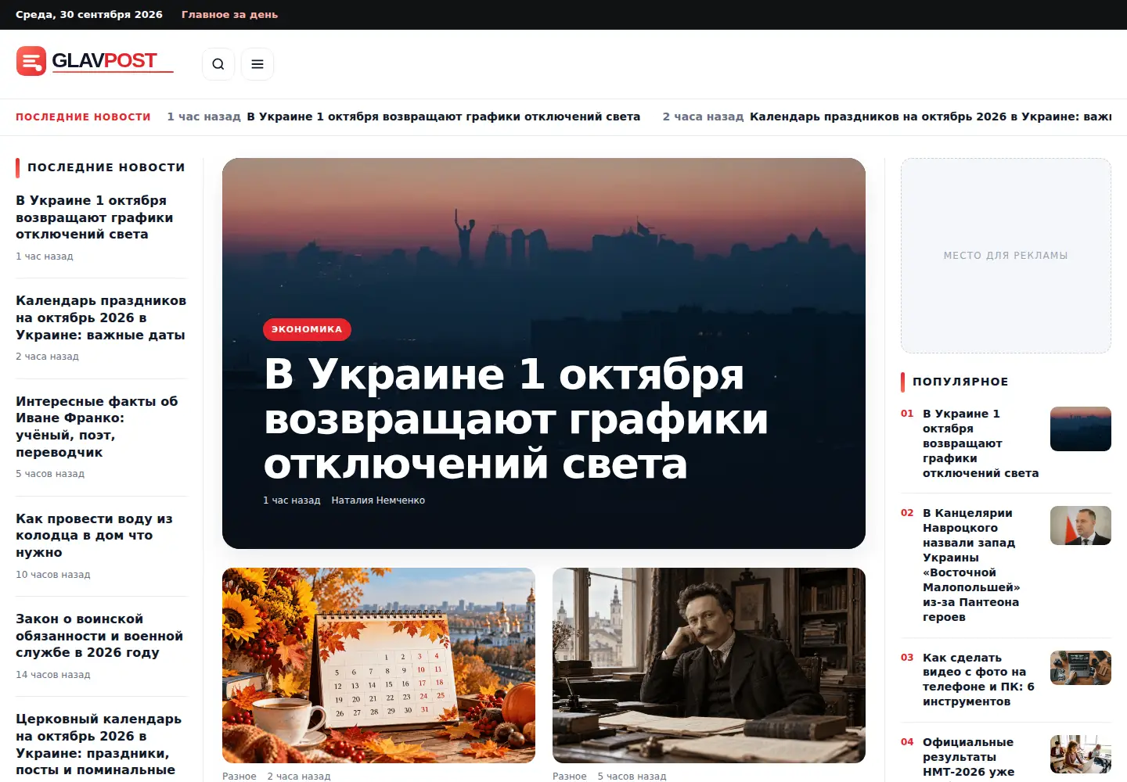This screenshot has height=782, width=1127.
Task: Click '14 часов назад' timestamp in left sidebar
Action: 53,675
